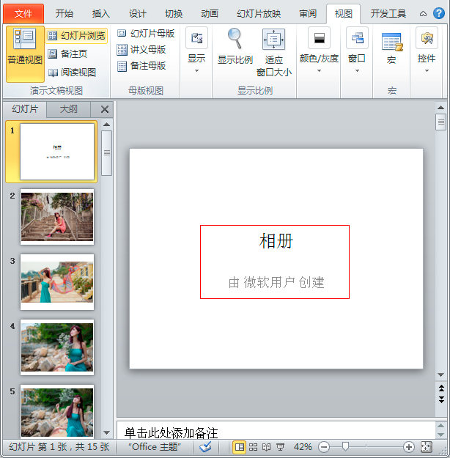The width and height of the screenshot is (450, 458).
Task: Select slide 3 thumbnail
Action: pyautogui.click(x=57, y=282)
